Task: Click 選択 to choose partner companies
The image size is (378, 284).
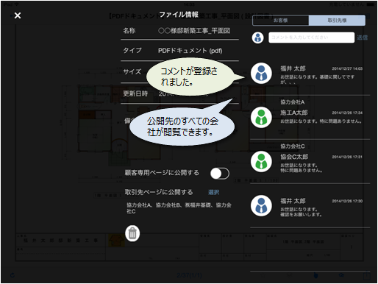Action: coord(213,192)
